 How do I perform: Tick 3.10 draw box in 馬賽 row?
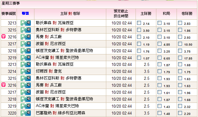[x=159, y=37]
